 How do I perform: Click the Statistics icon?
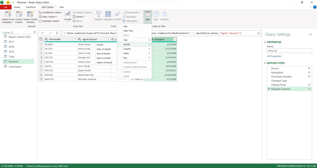[x=99, y=14]
